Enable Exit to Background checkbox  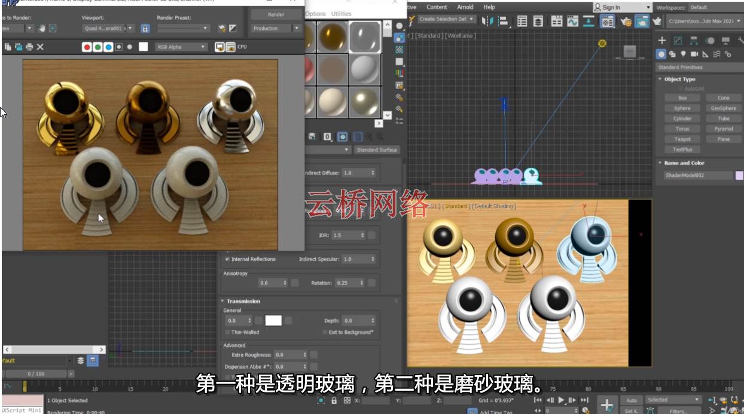[325, 332]
